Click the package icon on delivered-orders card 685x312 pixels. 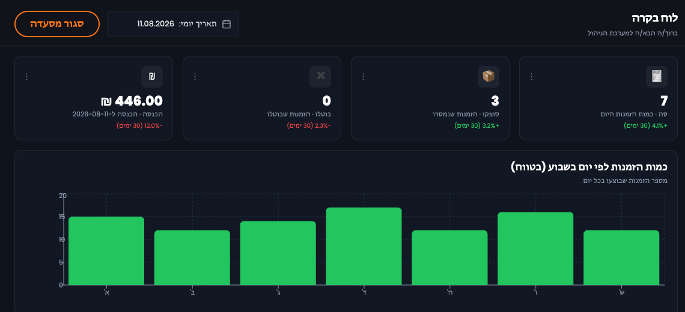[489, 77]
